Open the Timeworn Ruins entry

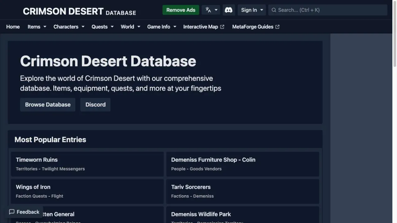[87, 164]
